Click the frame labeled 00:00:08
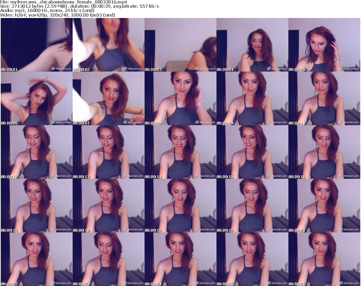 (x=180, y=99)
